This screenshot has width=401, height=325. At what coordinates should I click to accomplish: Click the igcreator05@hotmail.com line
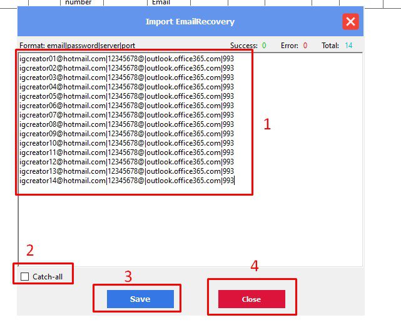coord(126,96)
